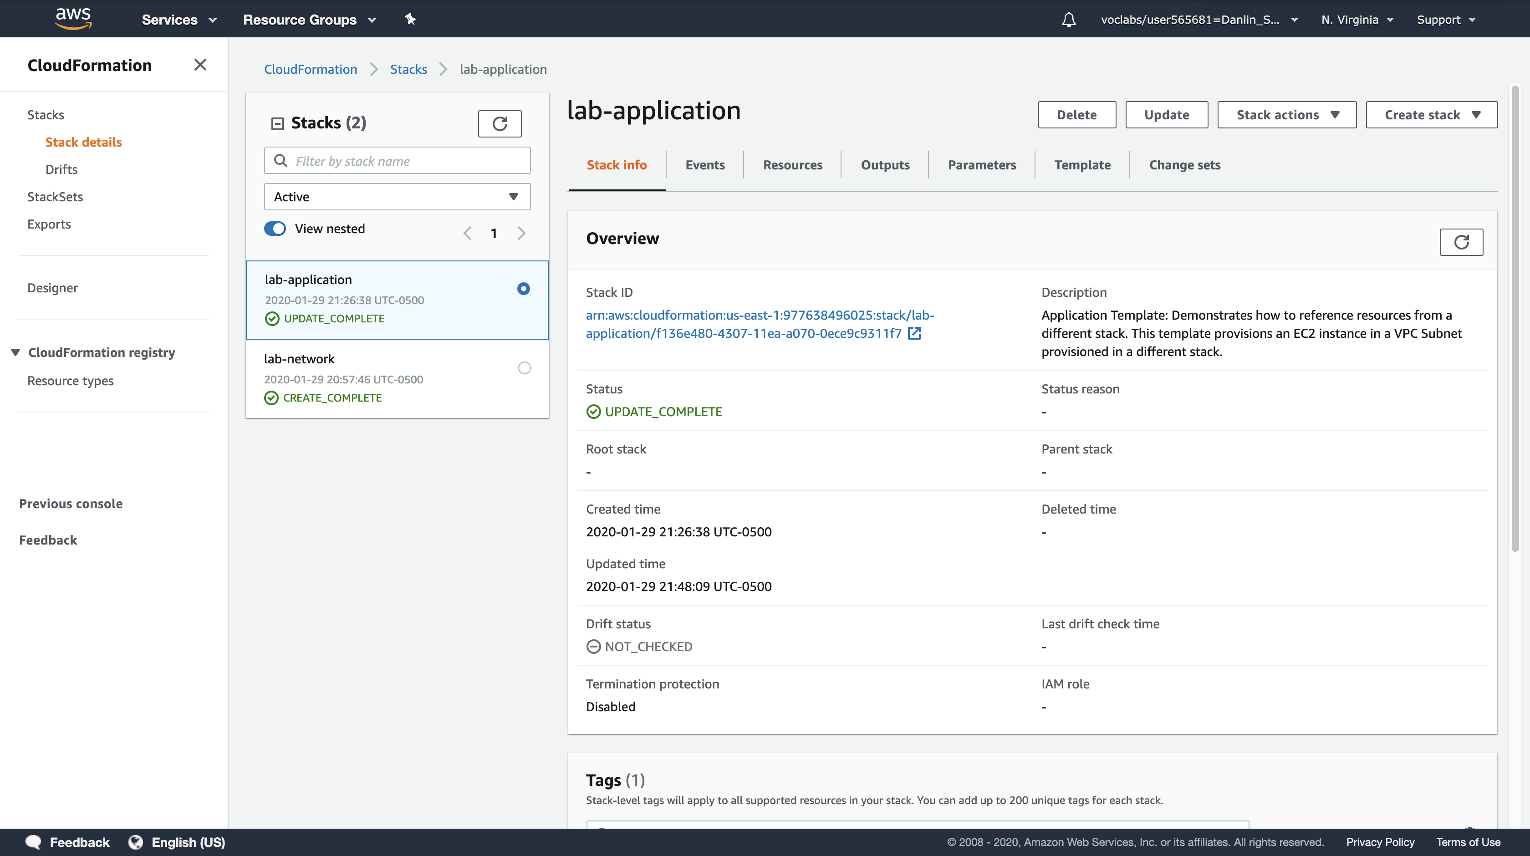The image size is (1530, 856).
Task: Select the lab-network stack radio button
Action: tap(524, 368)
